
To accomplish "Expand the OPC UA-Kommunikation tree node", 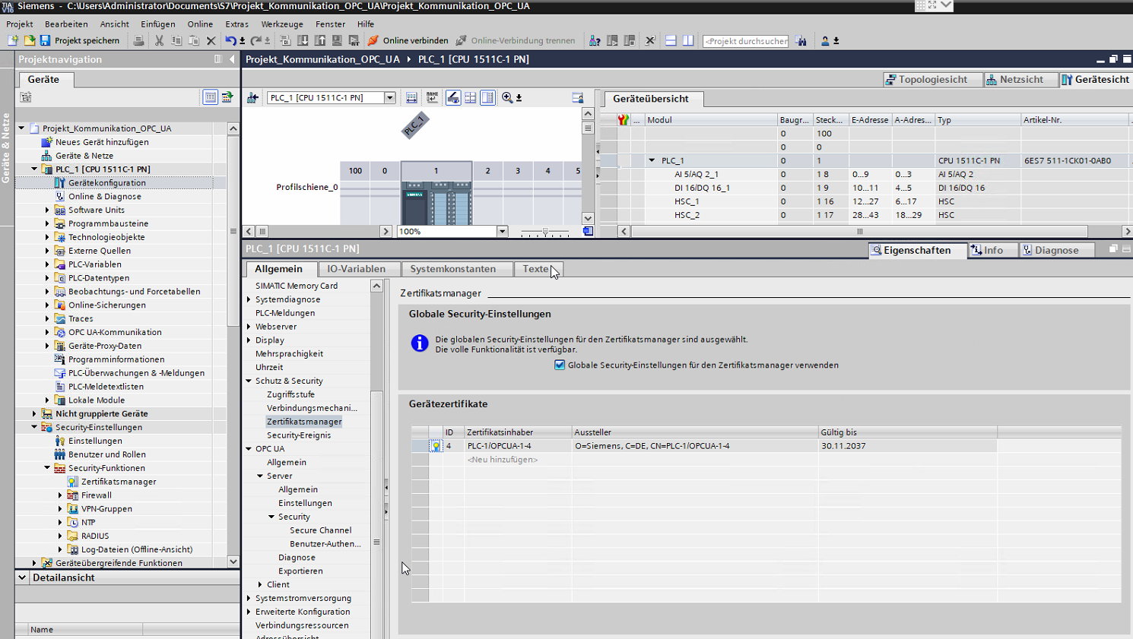I will point(47,332).
